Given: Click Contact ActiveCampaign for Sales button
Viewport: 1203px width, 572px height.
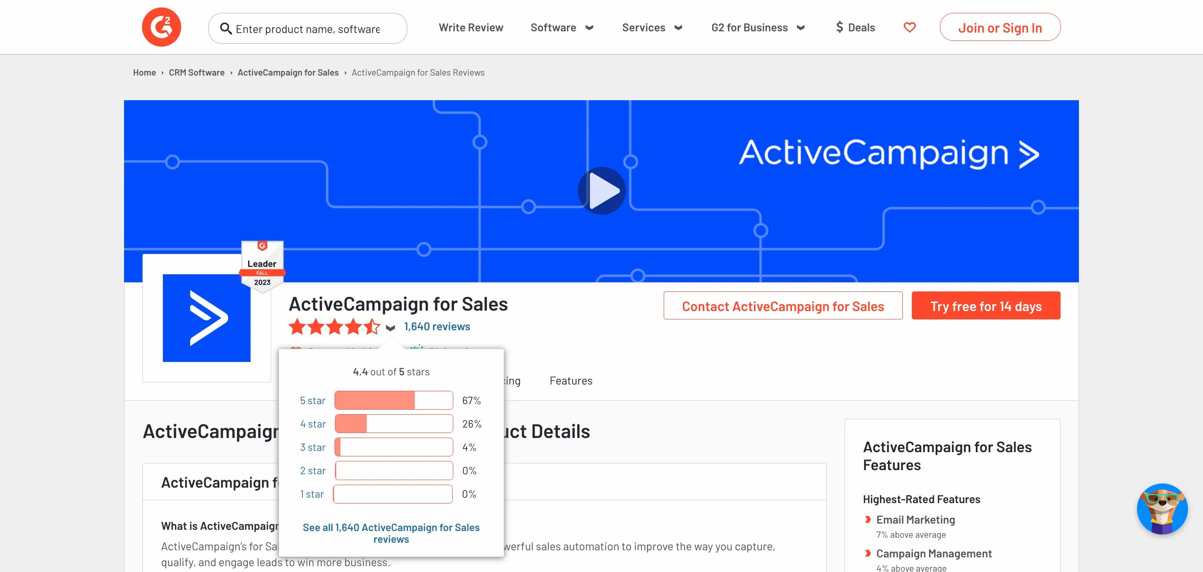Looking at the screenshot, I should (x=782, y=305).
